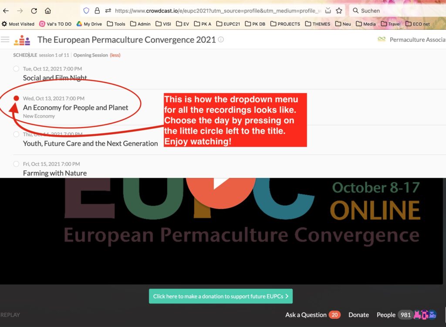Open the Admin bookmarks folder

[x=141, y=24]
